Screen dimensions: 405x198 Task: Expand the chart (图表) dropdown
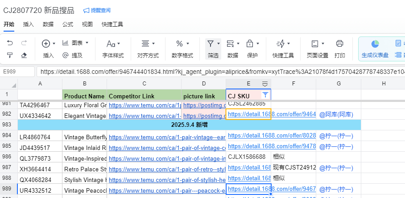pos(75,43)
